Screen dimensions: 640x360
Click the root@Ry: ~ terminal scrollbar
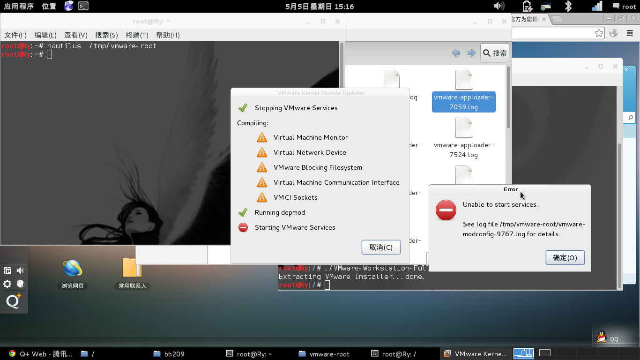point(342,143)
